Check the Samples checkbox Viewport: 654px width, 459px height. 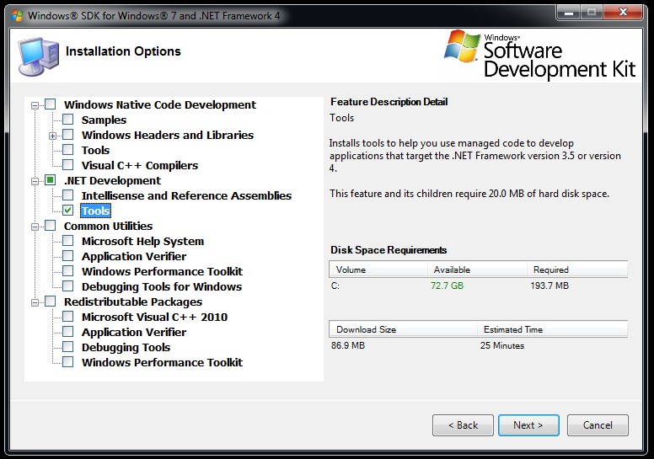(68, 120)
